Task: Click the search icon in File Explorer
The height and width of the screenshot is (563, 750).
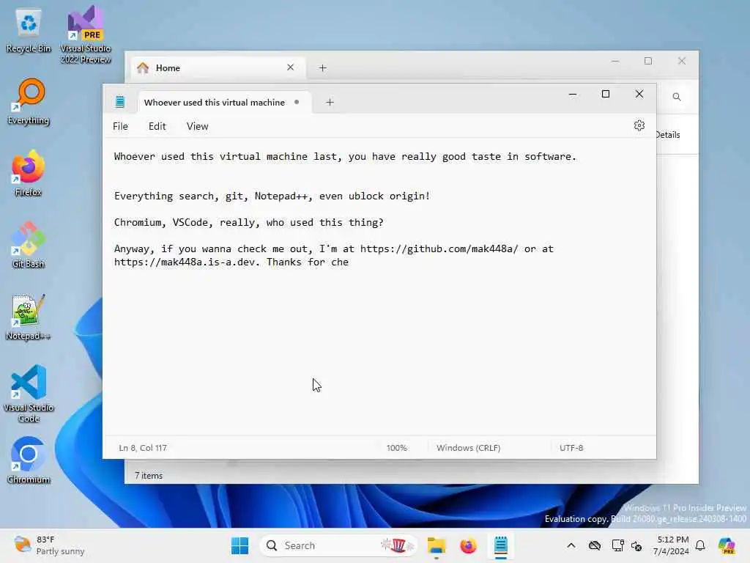Action: click(676, 97)
